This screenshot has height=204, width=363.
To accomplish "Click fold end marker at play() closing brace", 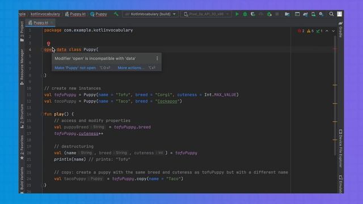I will click(x=43, y=185).
